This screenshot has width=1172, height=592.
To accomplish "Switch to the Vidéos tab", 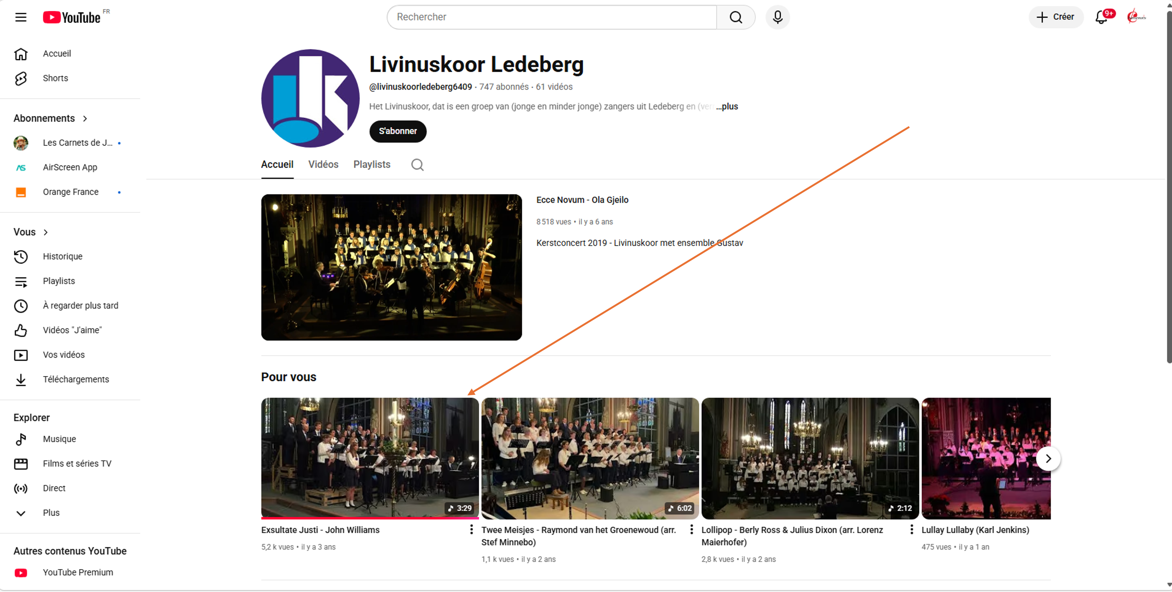I will 323,165.
